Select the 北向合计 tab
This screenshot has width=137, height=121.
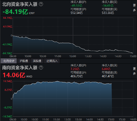coord(9,61)
